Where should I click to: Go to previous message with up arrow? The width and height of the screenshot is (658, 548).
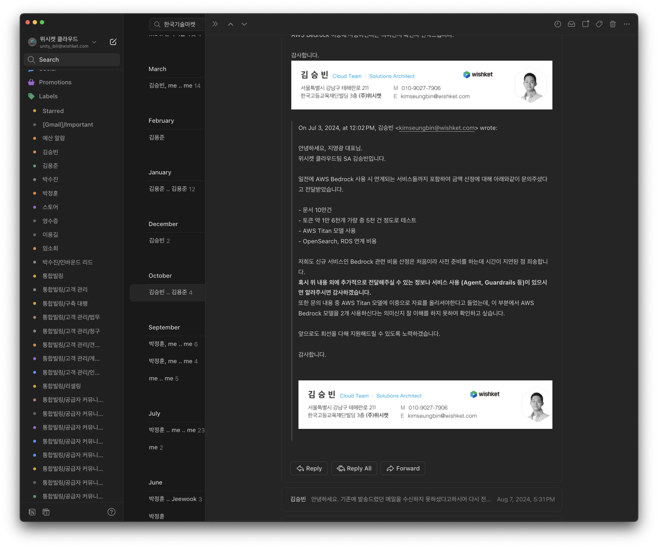231,24
